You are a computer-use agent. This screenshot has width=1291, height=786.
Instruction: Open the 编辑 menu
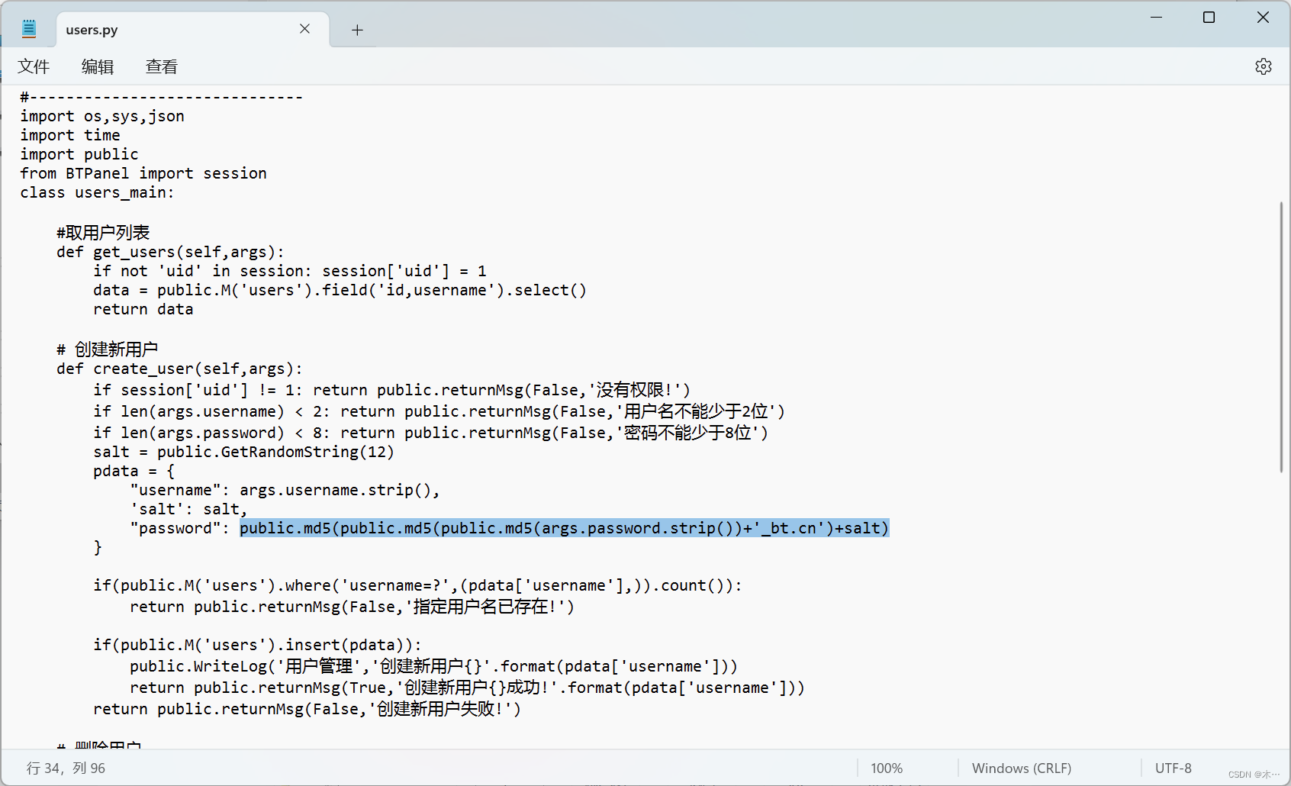pos(97,67)
